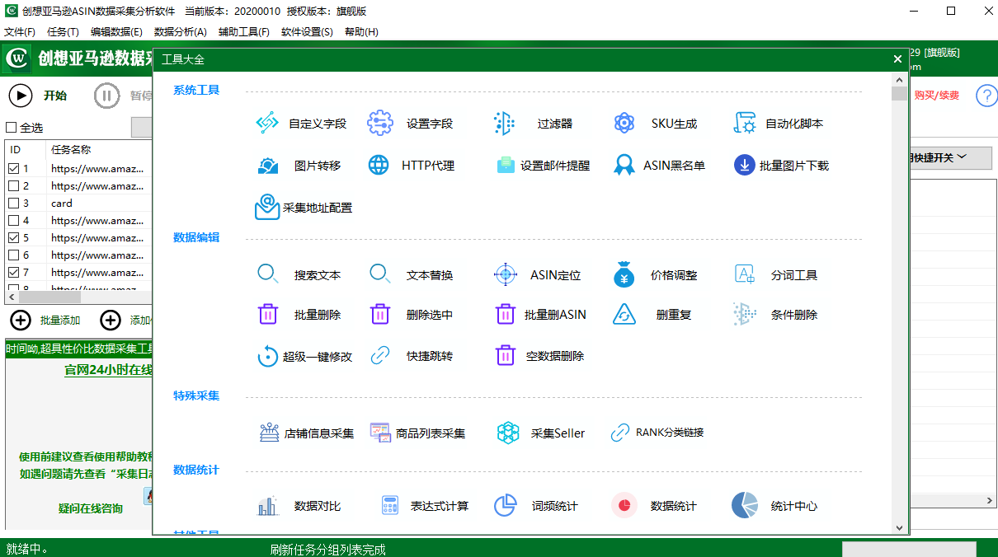Close the 工具大全 dialog
This screenshot has height=557, width=998.
(x=897, y=59)
